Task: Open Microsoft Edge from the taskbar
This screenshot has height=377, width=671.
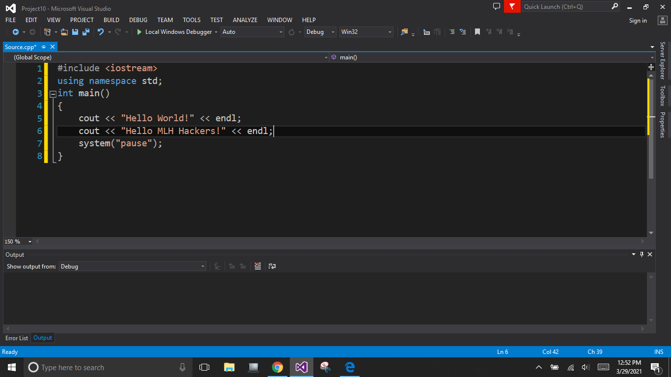Action: pos(350,367)
